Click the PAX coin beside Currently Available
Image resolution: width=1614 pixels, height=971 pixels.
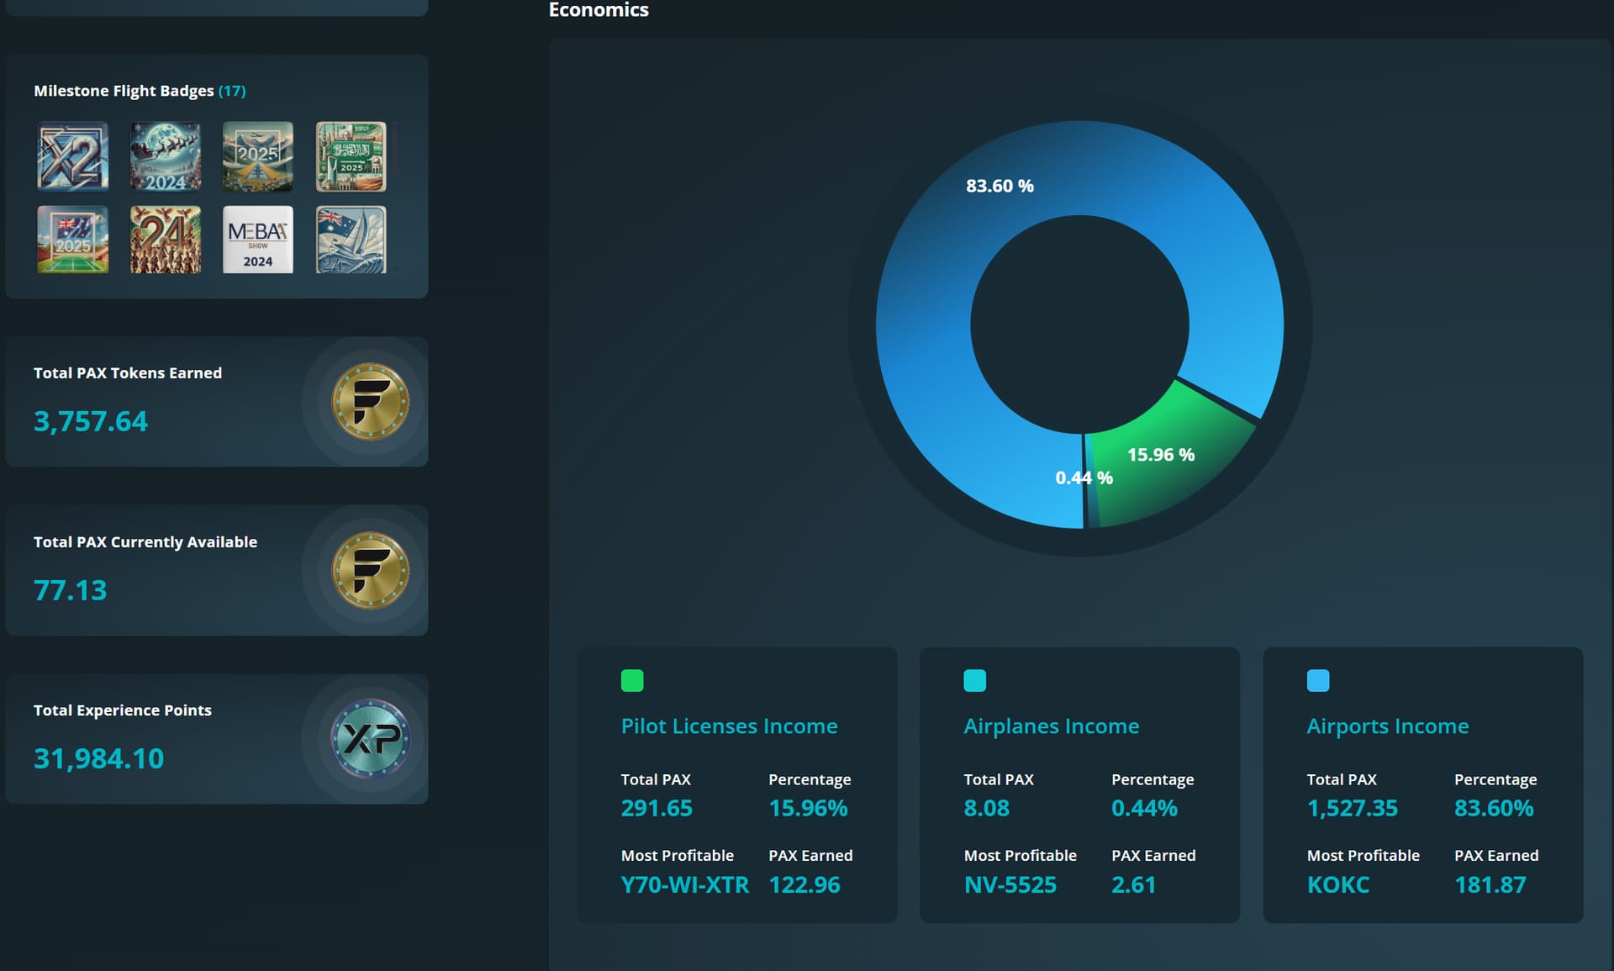[370, 571]
